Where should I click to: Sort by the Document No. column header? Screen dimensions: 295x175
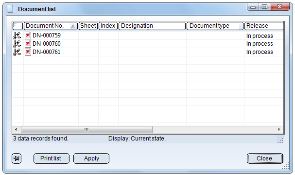click(51, 26)
